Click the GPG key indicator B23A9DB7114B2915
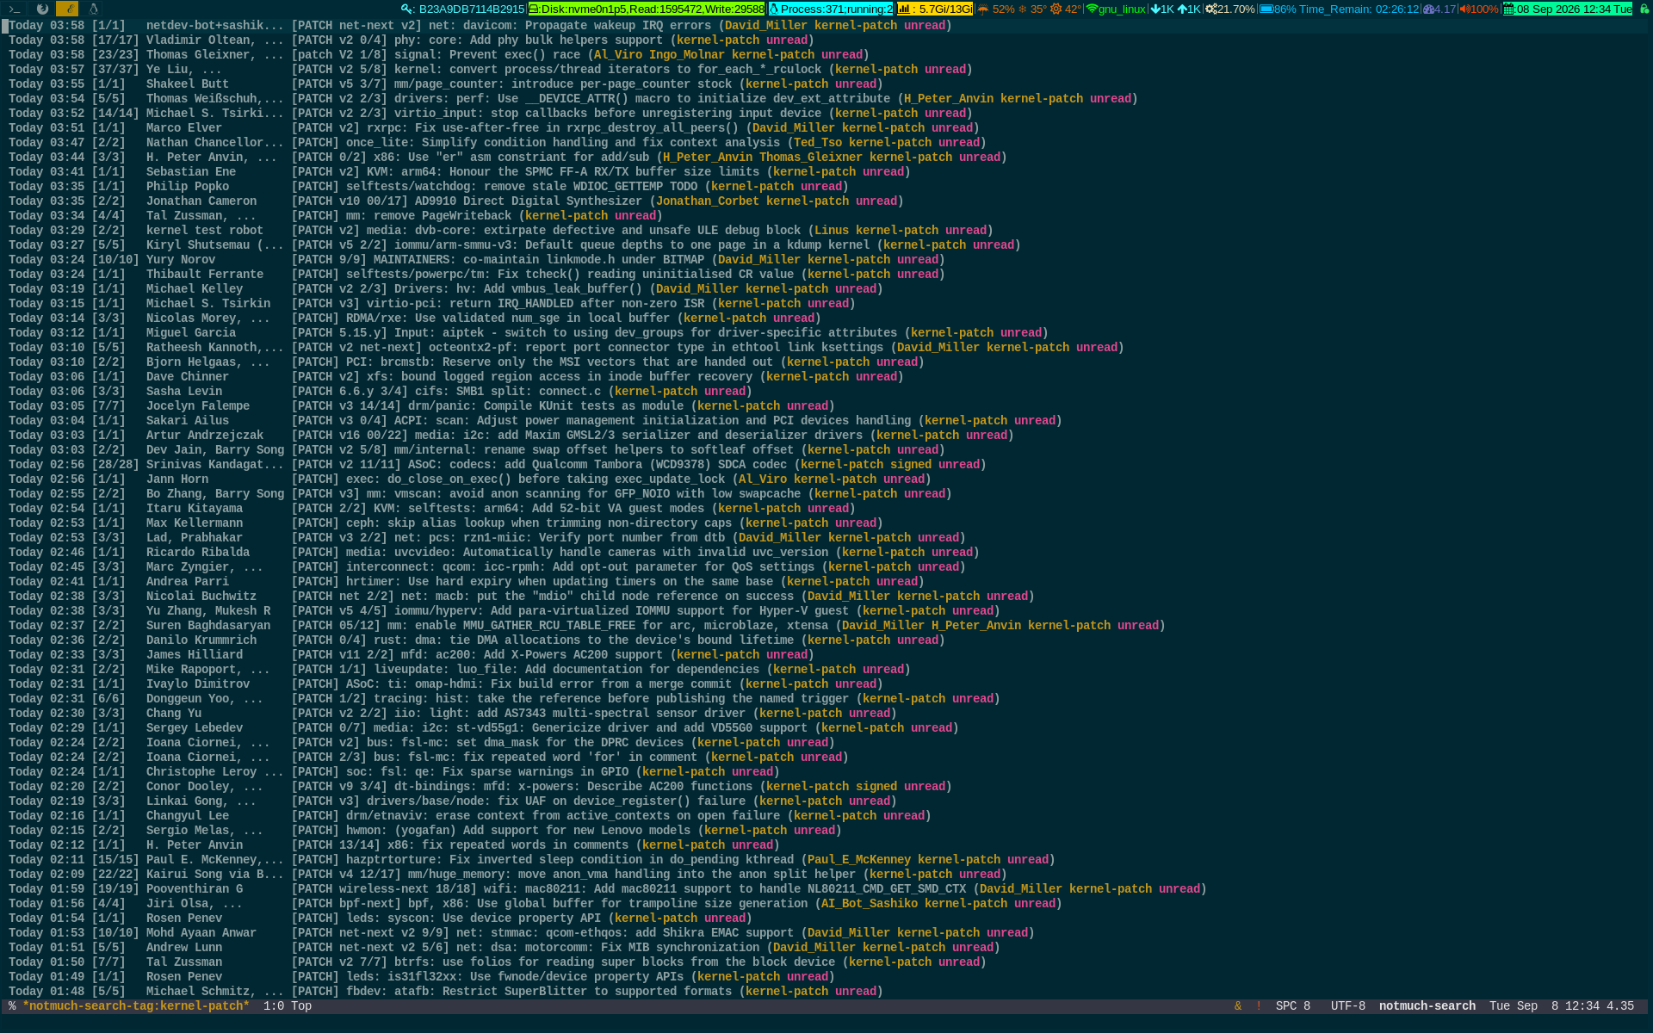This screenshot has width=1653, height=1033. (463, 9)
